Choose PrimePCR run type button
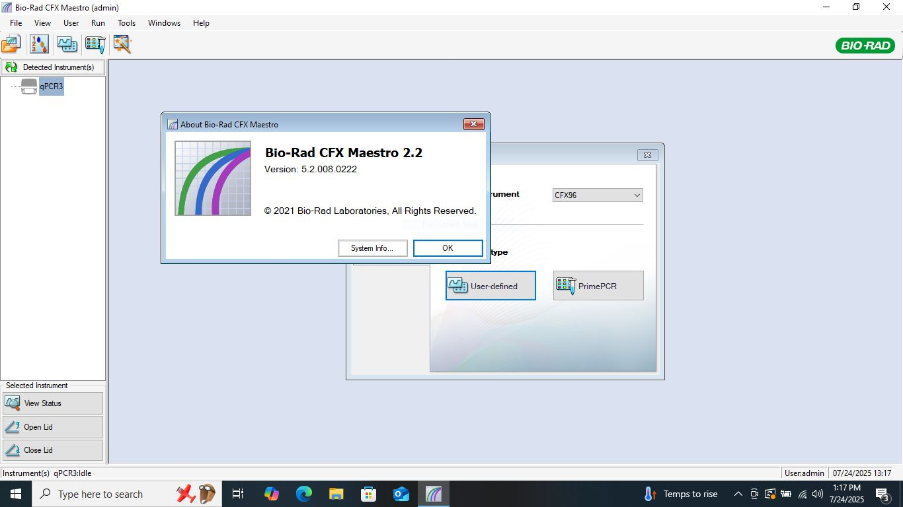903x507 pixels. point(598,285)
